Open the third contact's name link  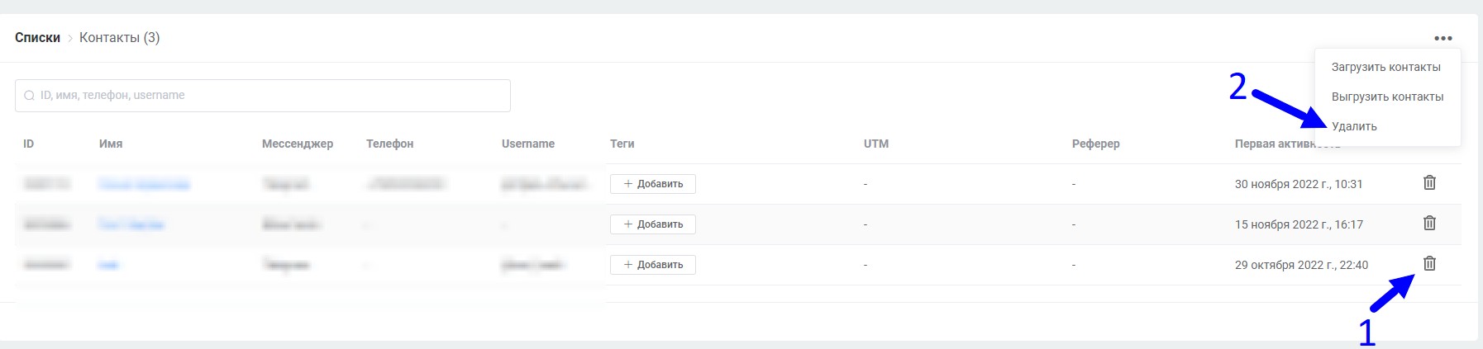[x=108, y=265]
